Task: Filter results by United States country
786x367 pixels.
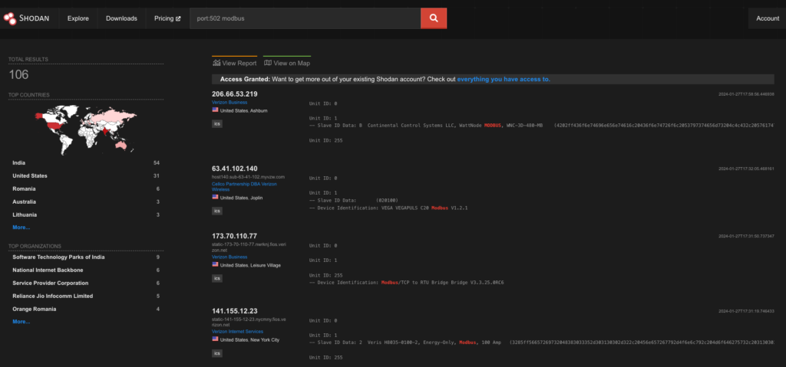Action: coord(30,175)
